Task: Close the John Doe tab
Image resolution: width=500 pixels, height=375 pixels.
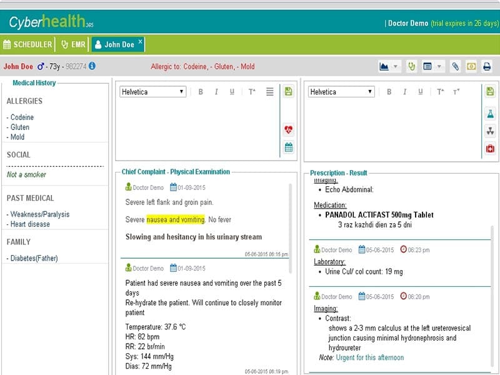Action: pyautogui.click(x=140, y=41)
